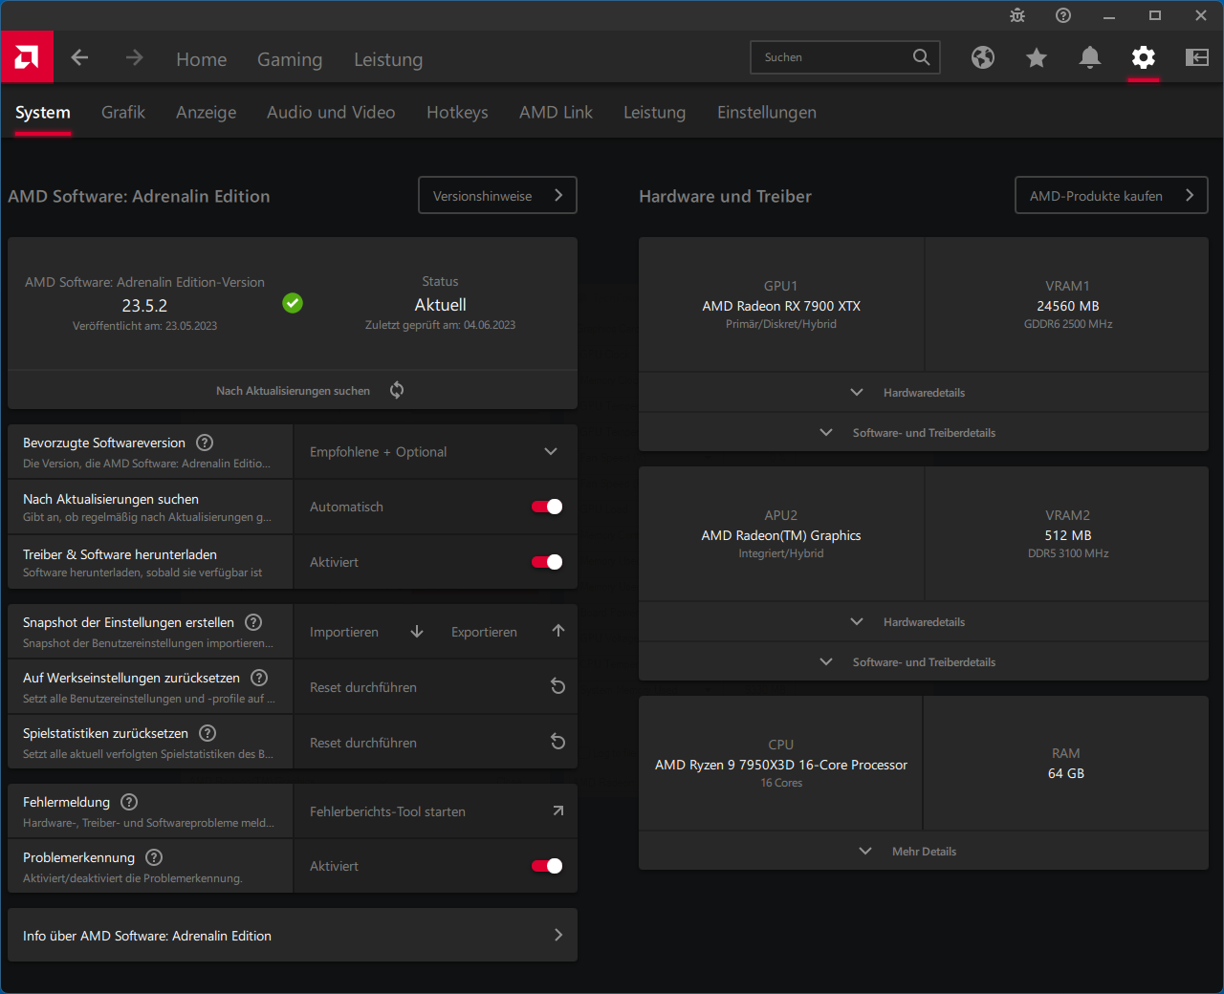Open notifications bell icon
The width and height of the screenshot is (1224, 994).
(1090, 57)
